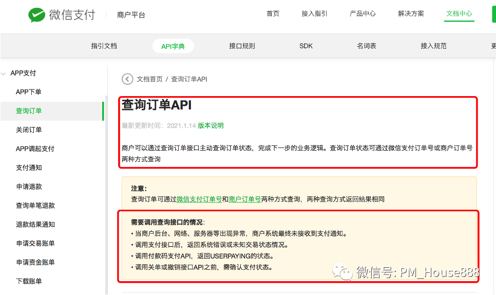Click the sidebar vertical scrollbar

pyautogui.click(x=106, y=195)
